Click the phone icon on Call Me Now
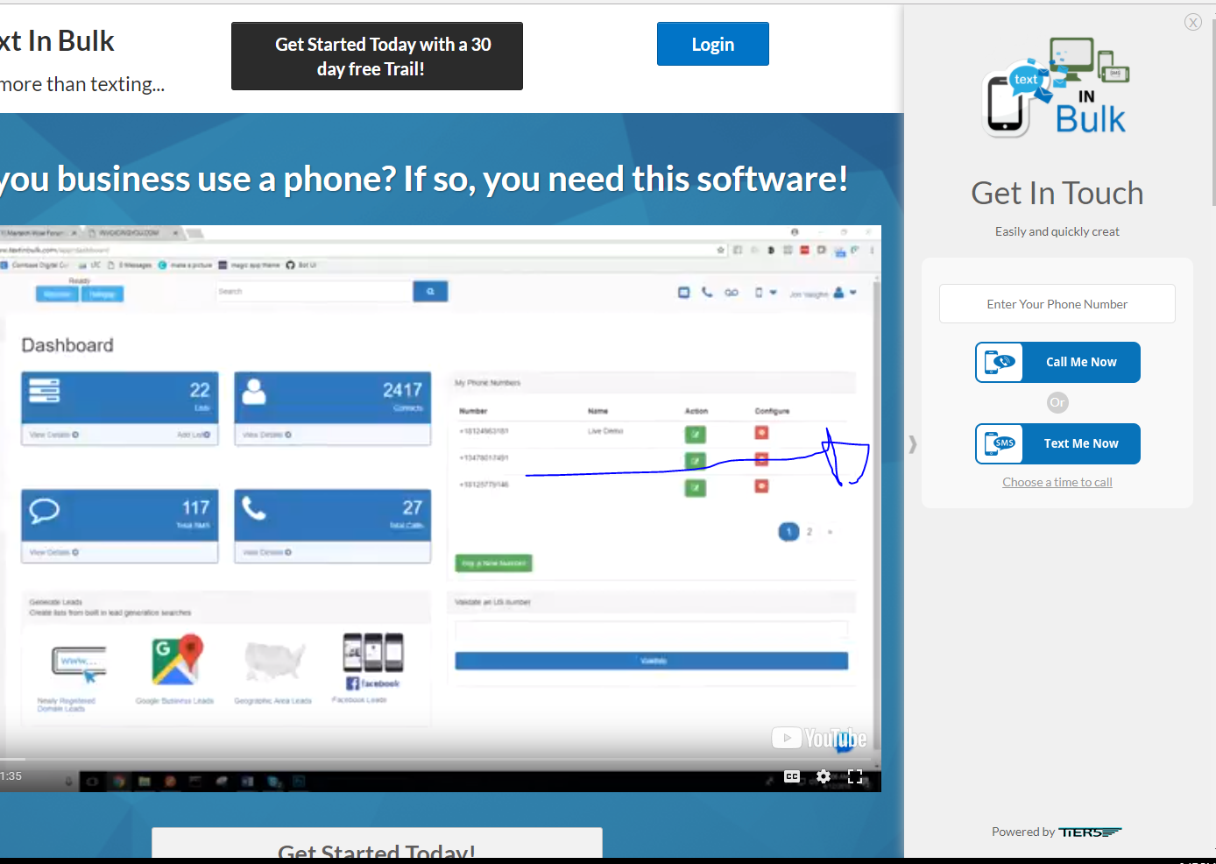Screen dimensions: 1216x864 tap(1000, 362)
